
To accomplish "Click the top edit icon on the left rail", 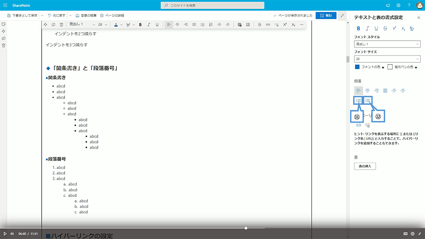I will point(3,24).
